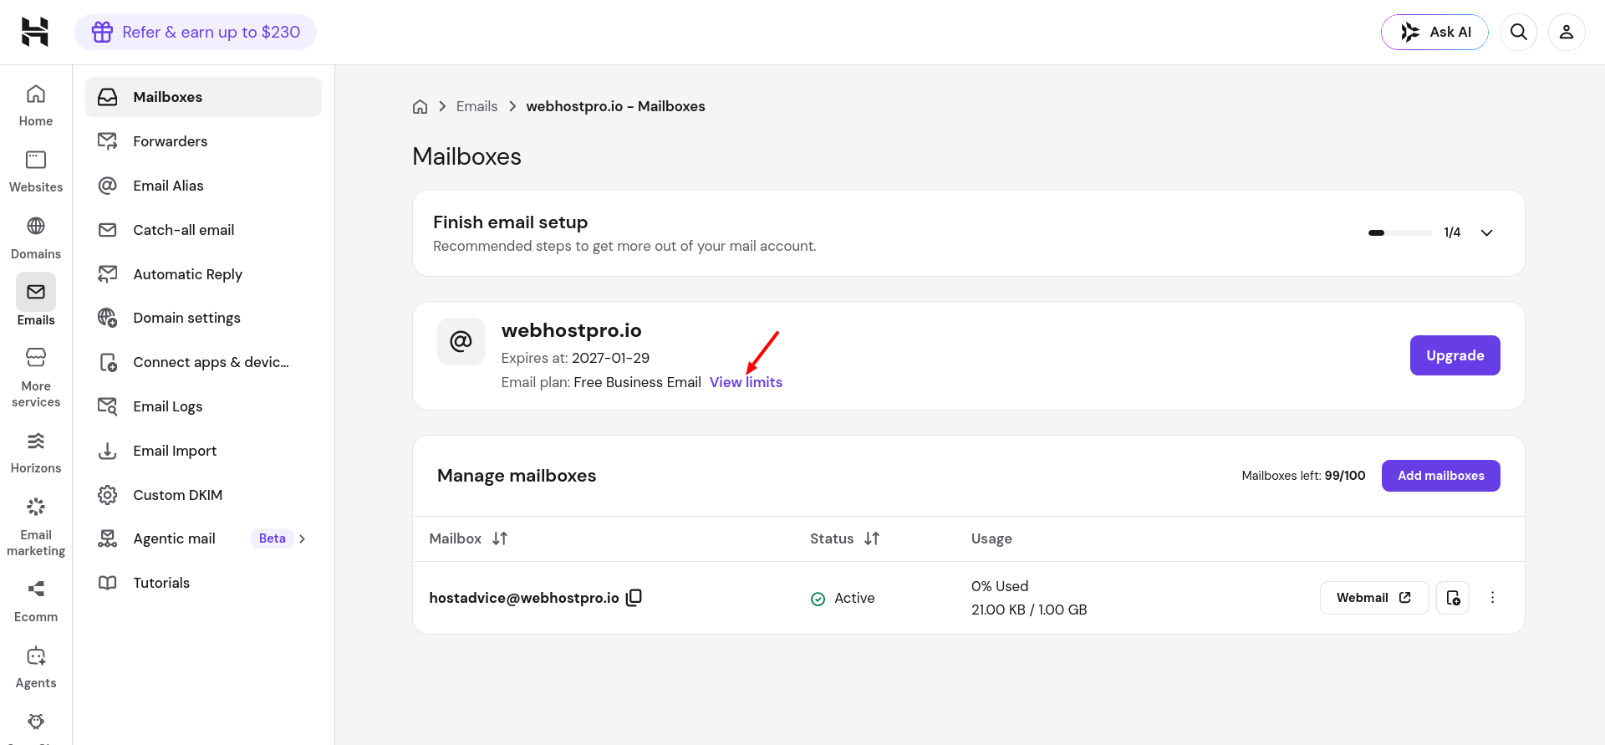Open the search magnifier icon
1605x745 pixels.
coord(1519,32)
